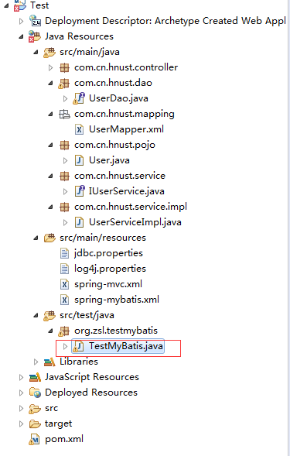Click the UserServiceImpl.java class icon

[x=79, y=222]
